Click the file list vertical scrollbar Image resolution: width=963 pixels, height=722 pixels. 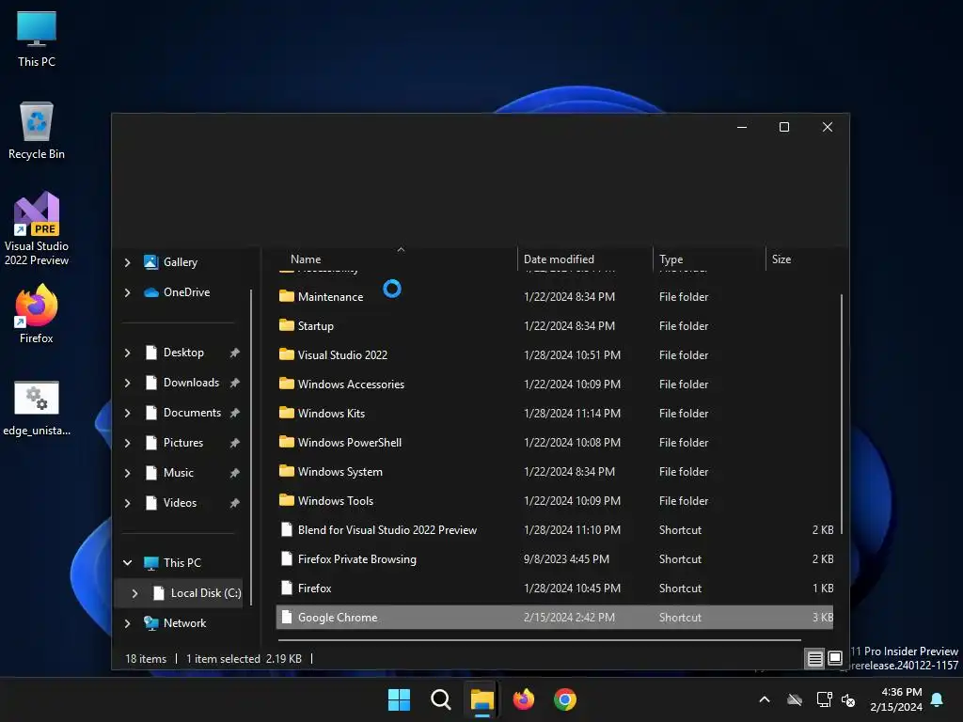point(842,415)
